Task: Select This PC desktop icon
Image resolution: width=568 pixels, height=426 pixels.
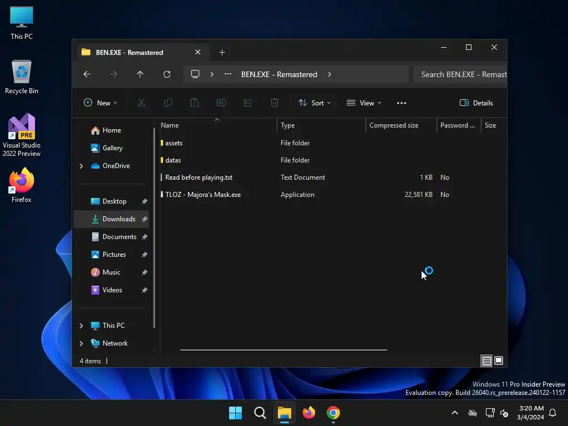Action: pos(22,23)
